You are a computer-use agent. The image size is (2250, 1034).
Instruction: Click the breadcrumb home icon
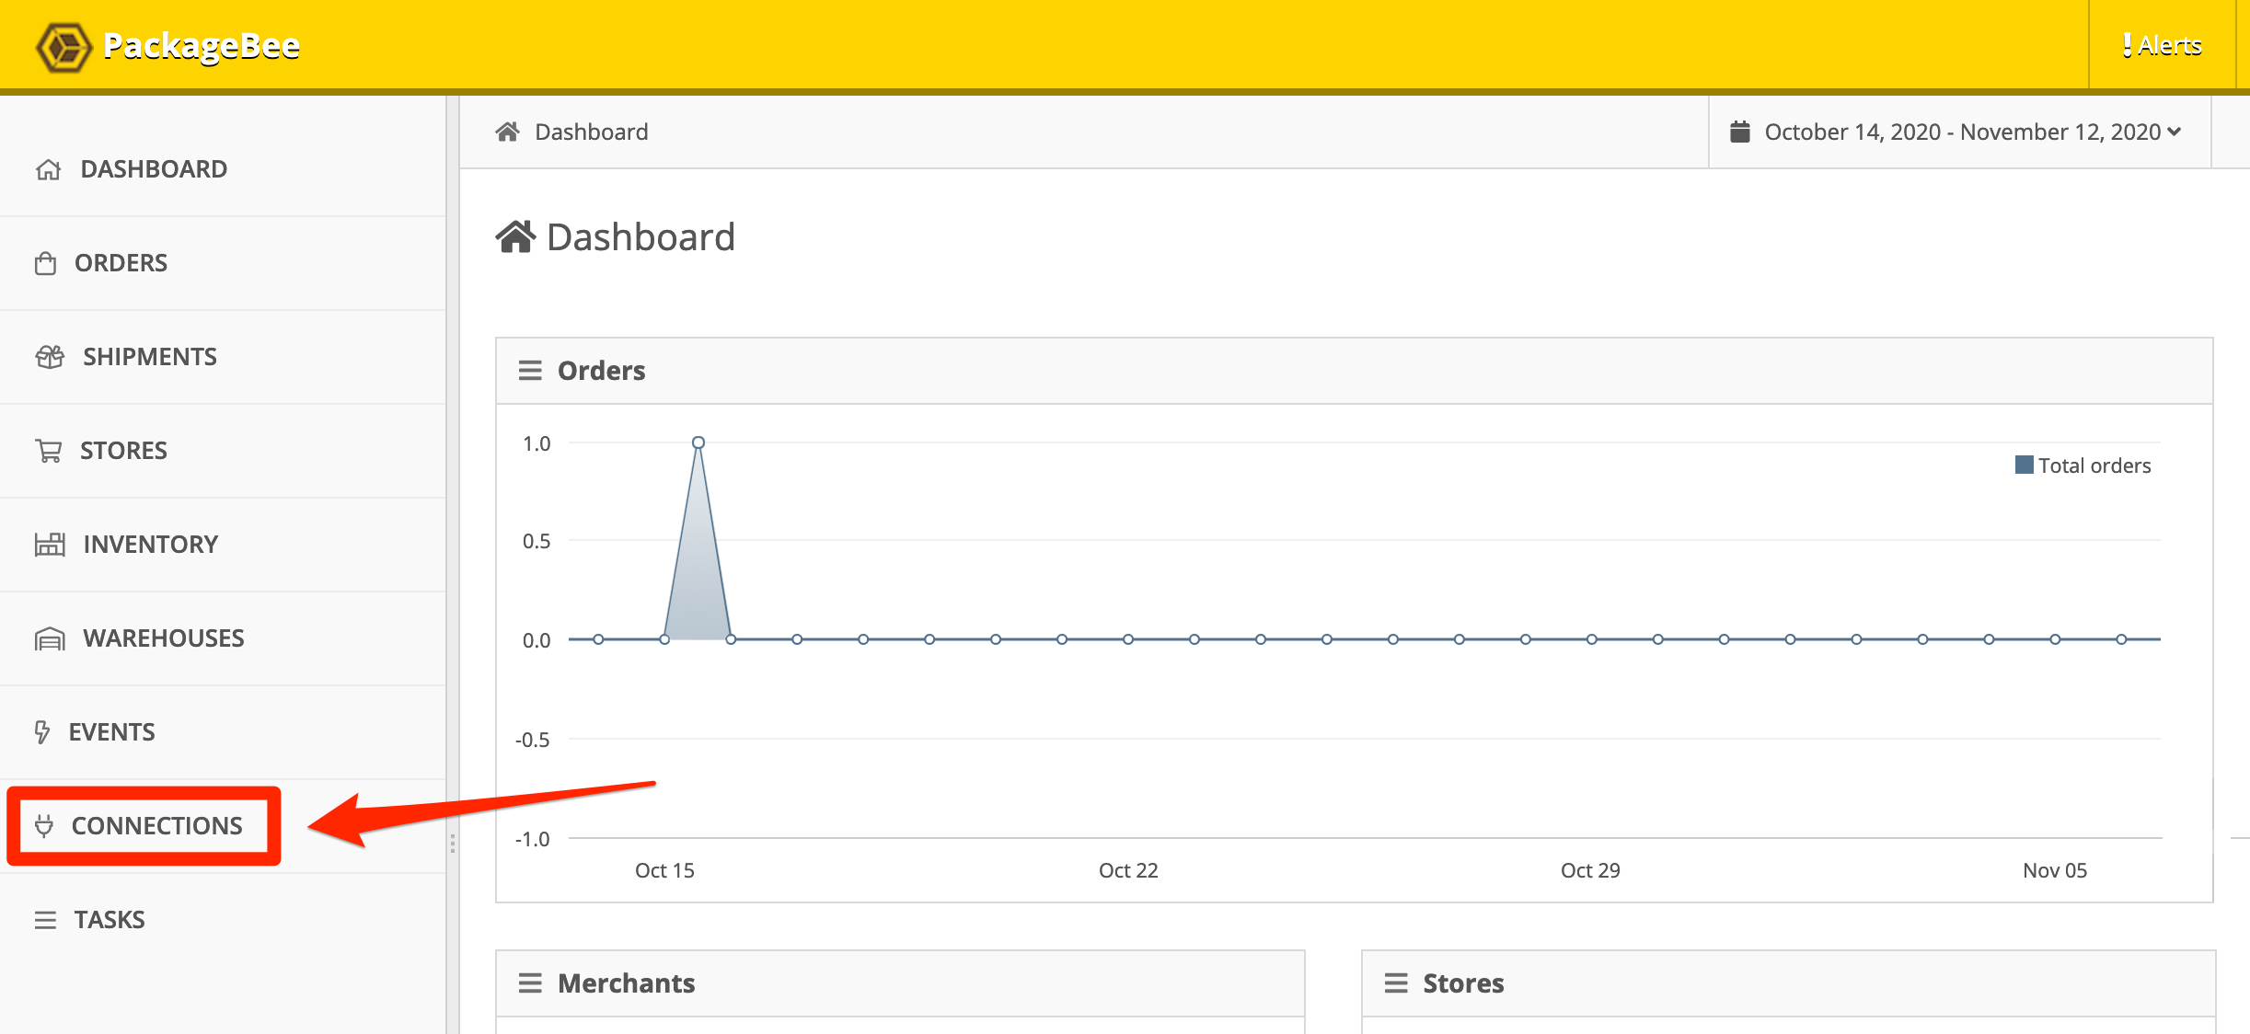[x=507, y=132]
